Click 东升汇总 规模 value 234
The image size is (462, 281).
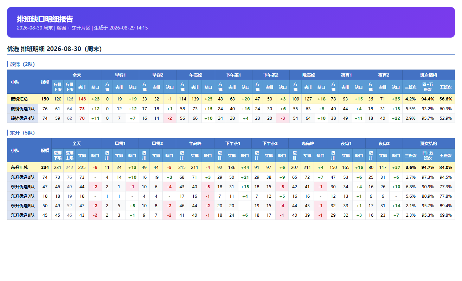[x=45, y=168]
